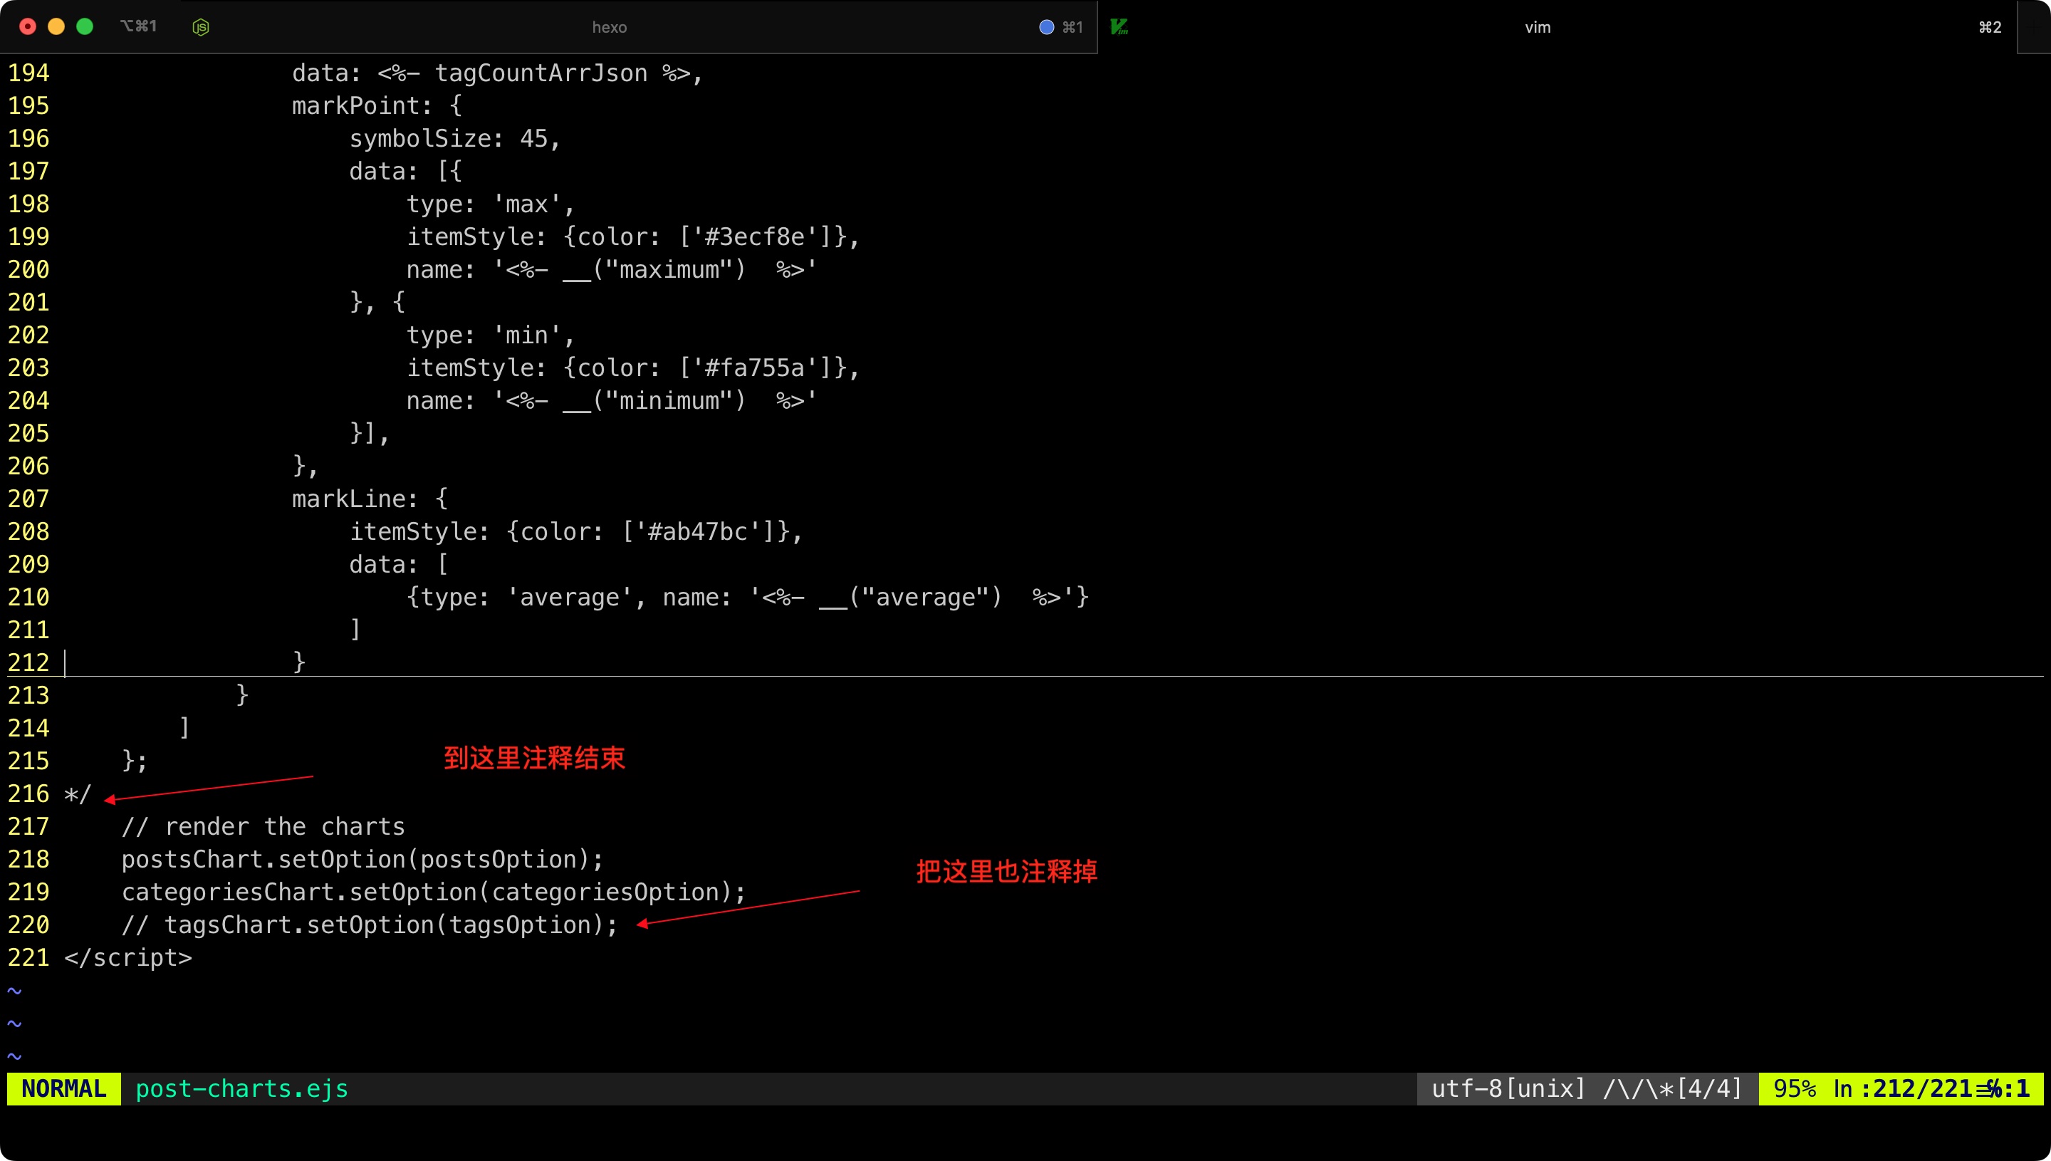This screenshot has width=2051, height=1161.
Task: Click the comment end marker */ on line 216
Action: click(78, 794)
